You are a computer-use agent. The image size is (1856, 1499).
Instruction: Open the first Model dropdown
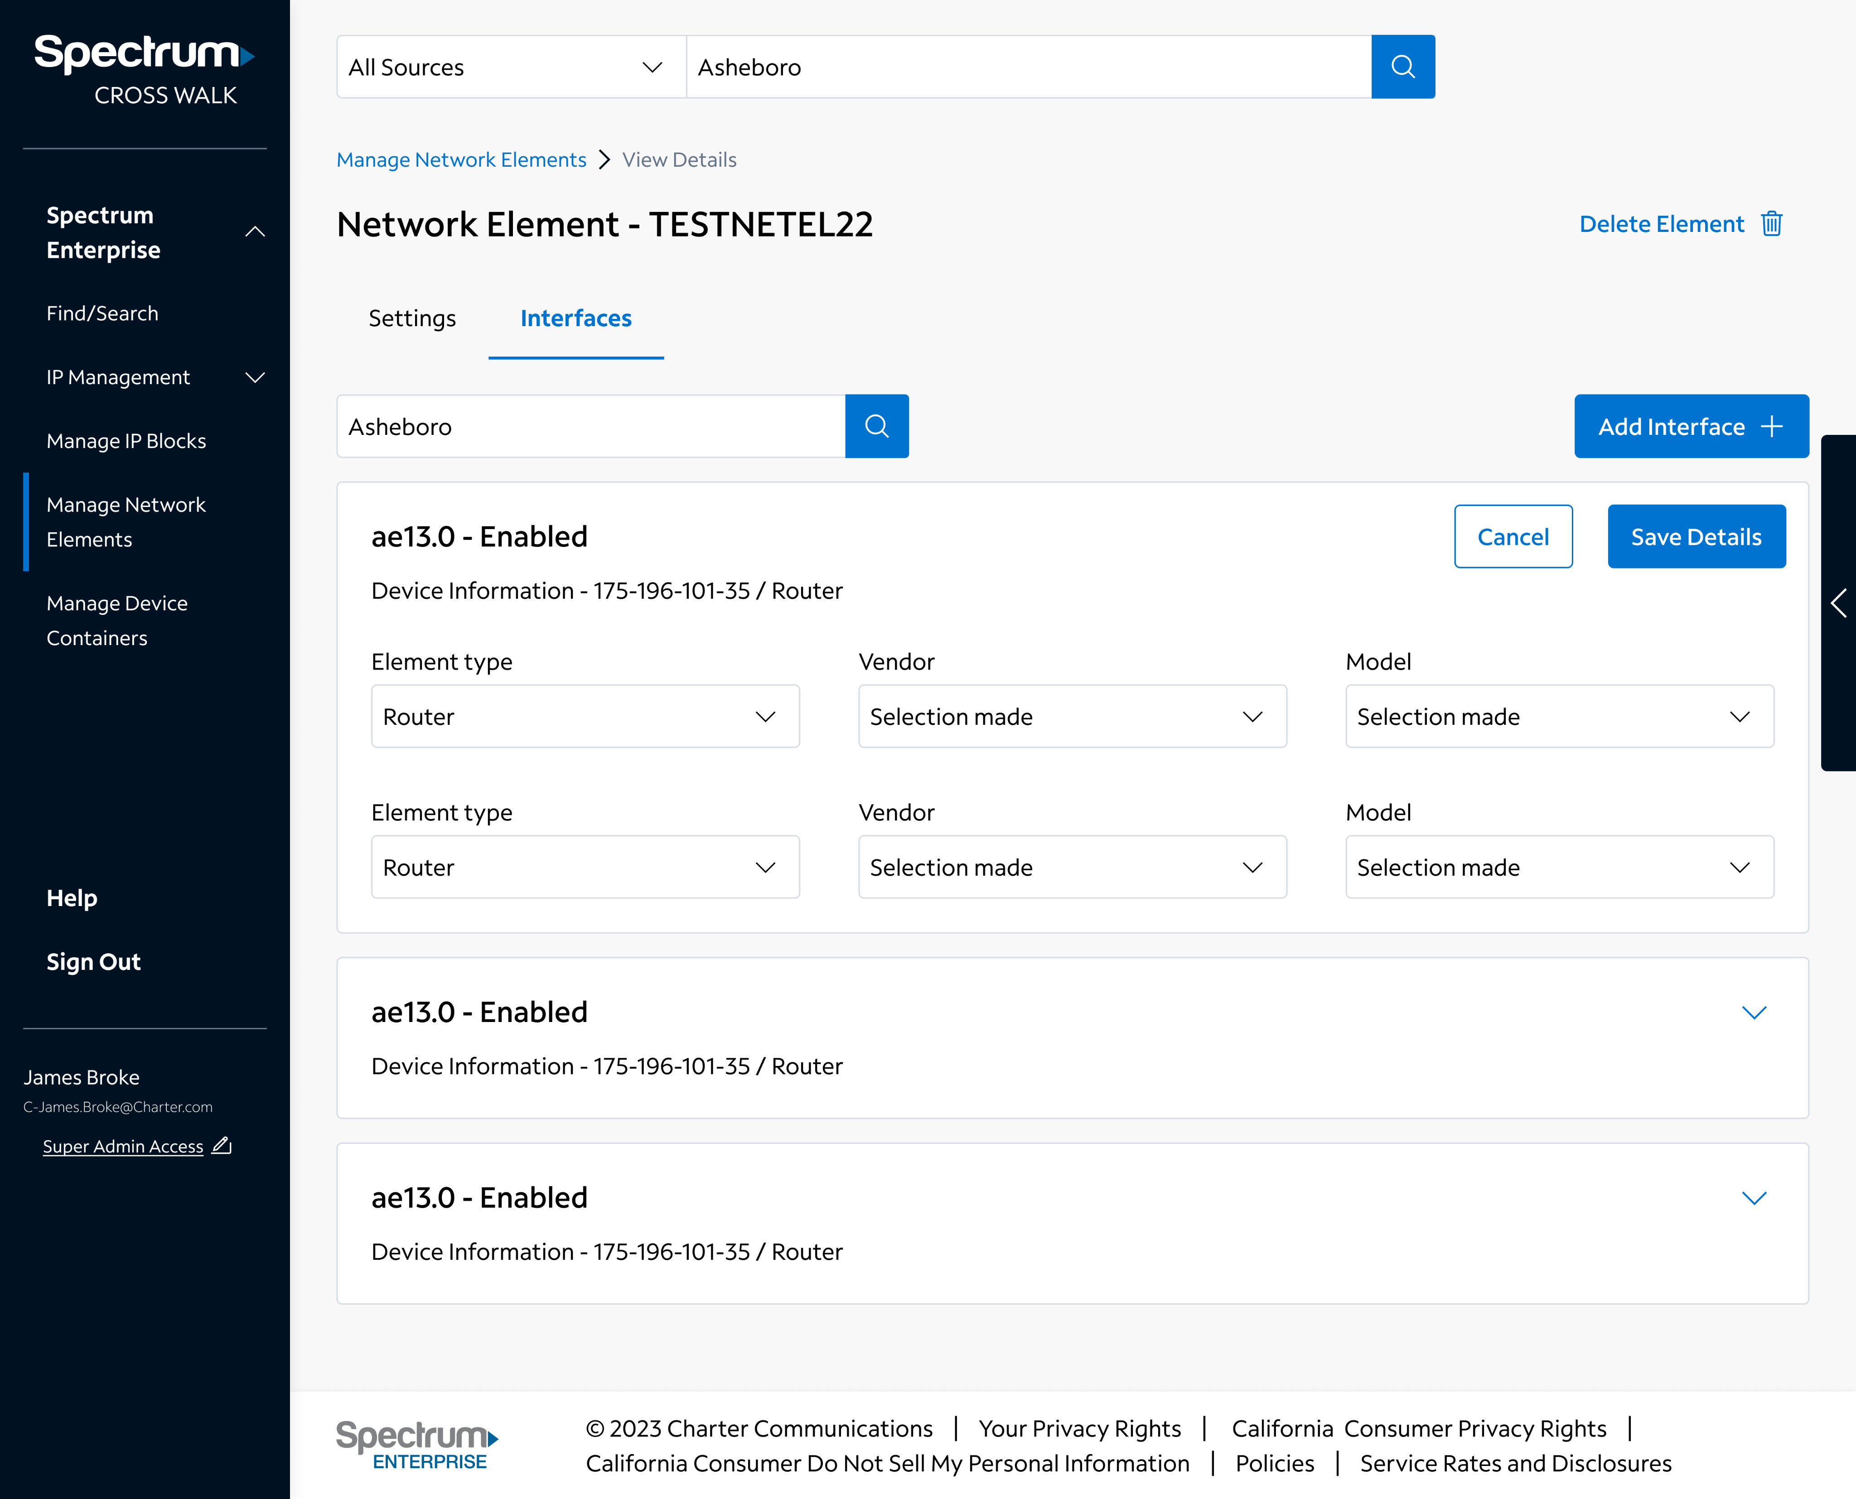click(1560, 717)
